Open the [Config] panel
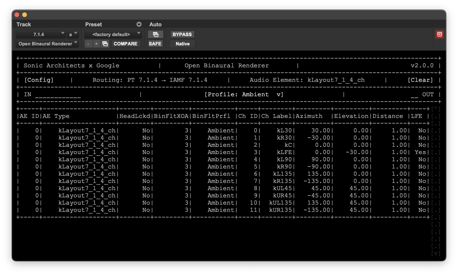This screenshot has width=458, height=275. [39, 80]
